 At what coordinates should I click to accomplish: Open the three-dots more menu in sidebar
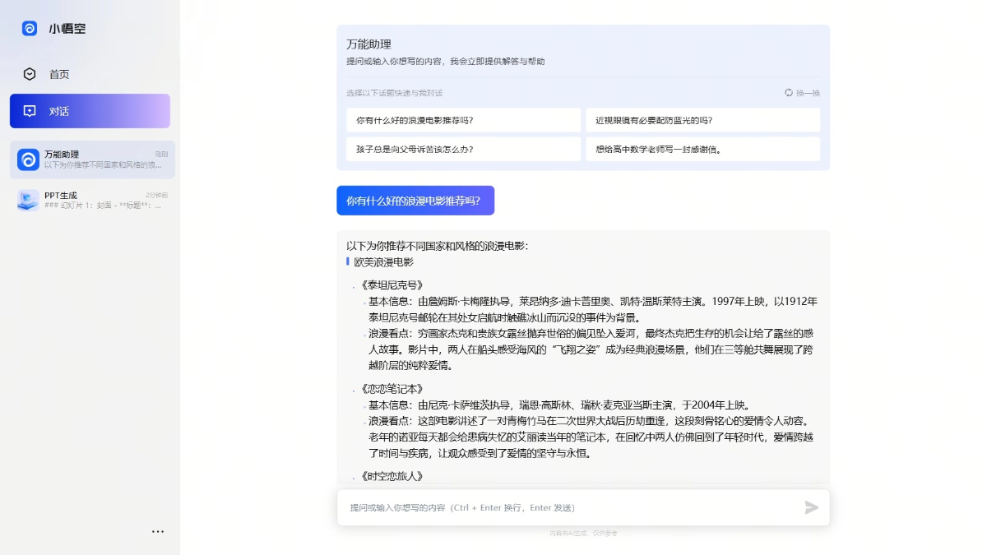(x=158, y=532)
